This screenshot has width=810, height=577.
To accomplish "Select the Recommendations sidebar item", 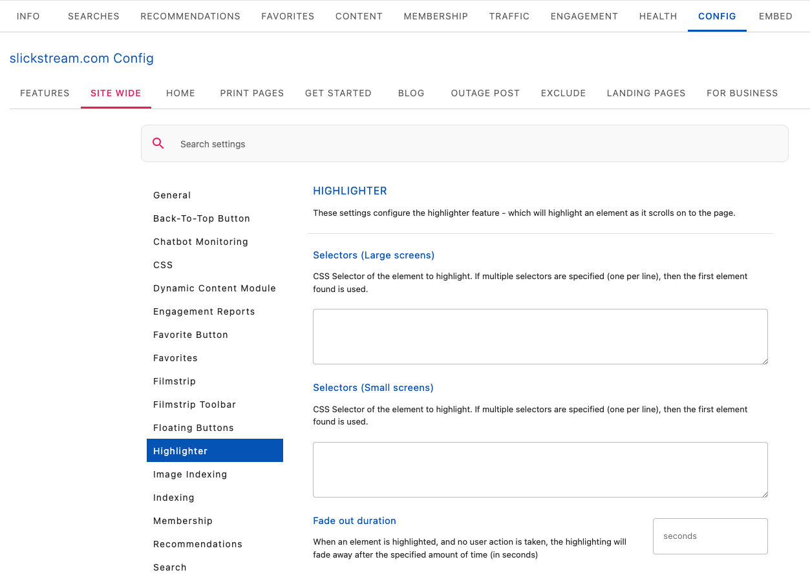I will point(198,544).
